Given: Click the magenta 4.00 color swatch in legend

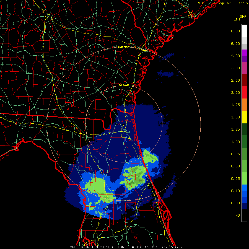Looking at the screenshot, I should coord(244,53).
